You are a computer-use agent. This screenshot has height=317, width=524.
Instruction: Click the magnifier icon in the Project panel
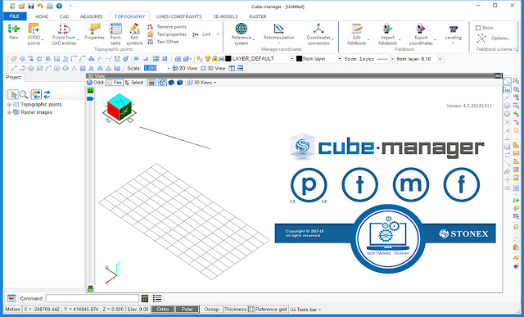24,94
